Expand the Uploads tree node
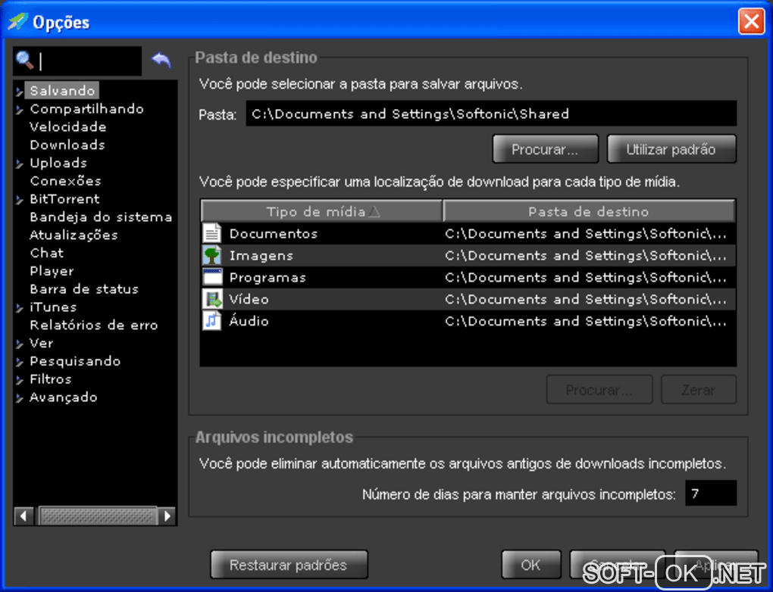This screenshot has height=592, width=773. [x=19, y=164]
